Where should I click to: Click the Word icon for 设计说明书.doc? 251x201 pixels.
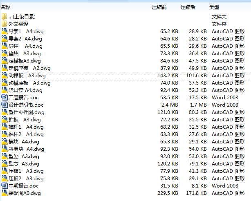[x=4, y=105]
